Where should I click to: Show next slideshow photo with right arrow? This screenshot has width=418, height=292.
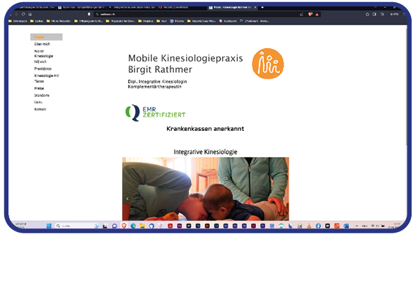pyautogui.click(x=284, y=199)
